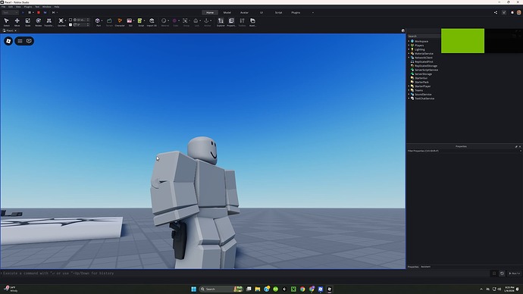This screenshot has width=523, height=294.
Task: Open the Geometry tool in the toolbar
Action: click(61, 22)
